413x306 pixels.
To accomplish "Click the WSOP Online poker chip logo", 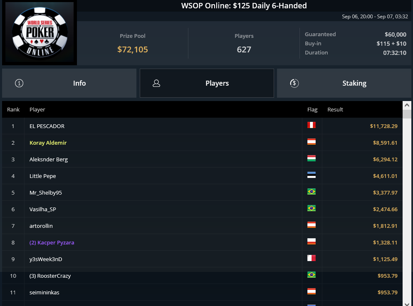I will coord(40,32).
